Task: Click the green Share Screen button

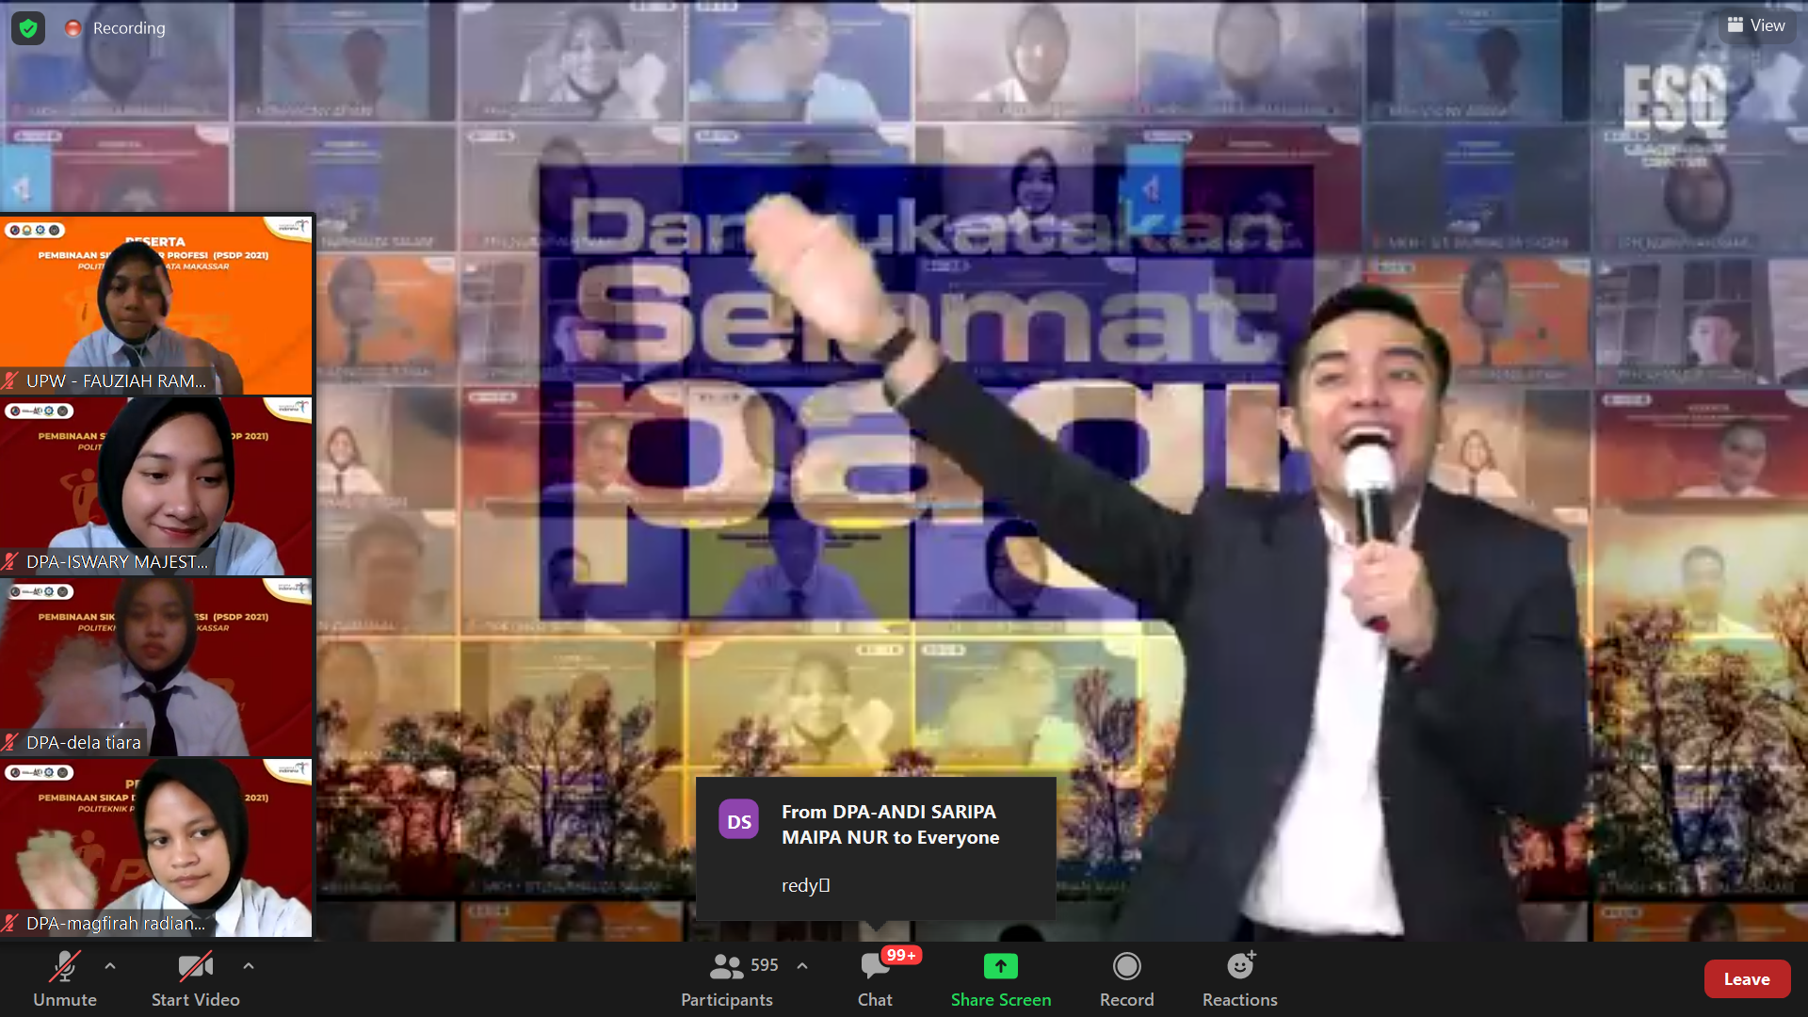Action: [1000, 979]
